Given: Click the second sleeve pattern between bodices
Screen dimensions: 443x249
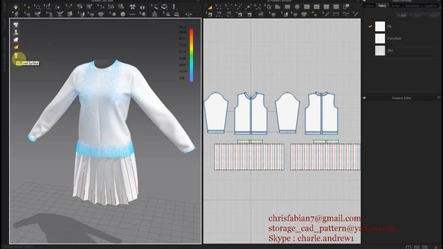Looking at the screenshot, I should (287, 112).
